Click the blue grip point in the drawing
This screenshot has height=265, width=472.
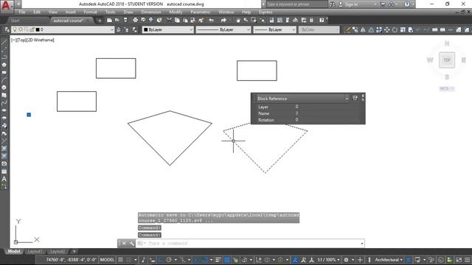pos(29,115)
